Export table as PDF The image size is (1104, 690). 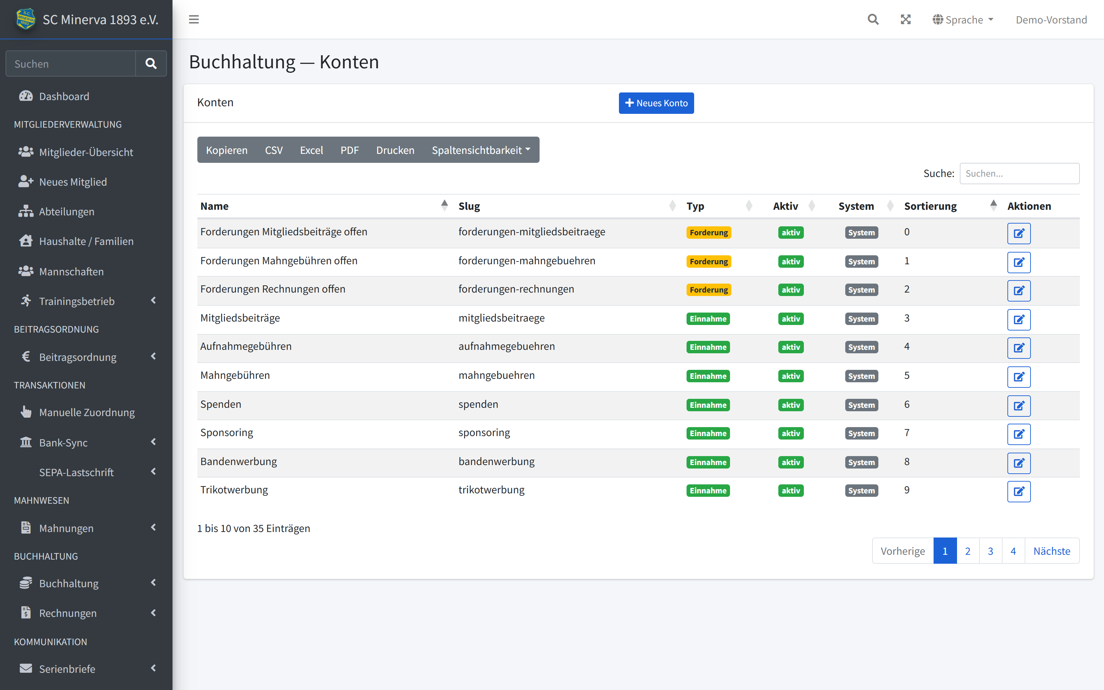[x=349, y=150]
